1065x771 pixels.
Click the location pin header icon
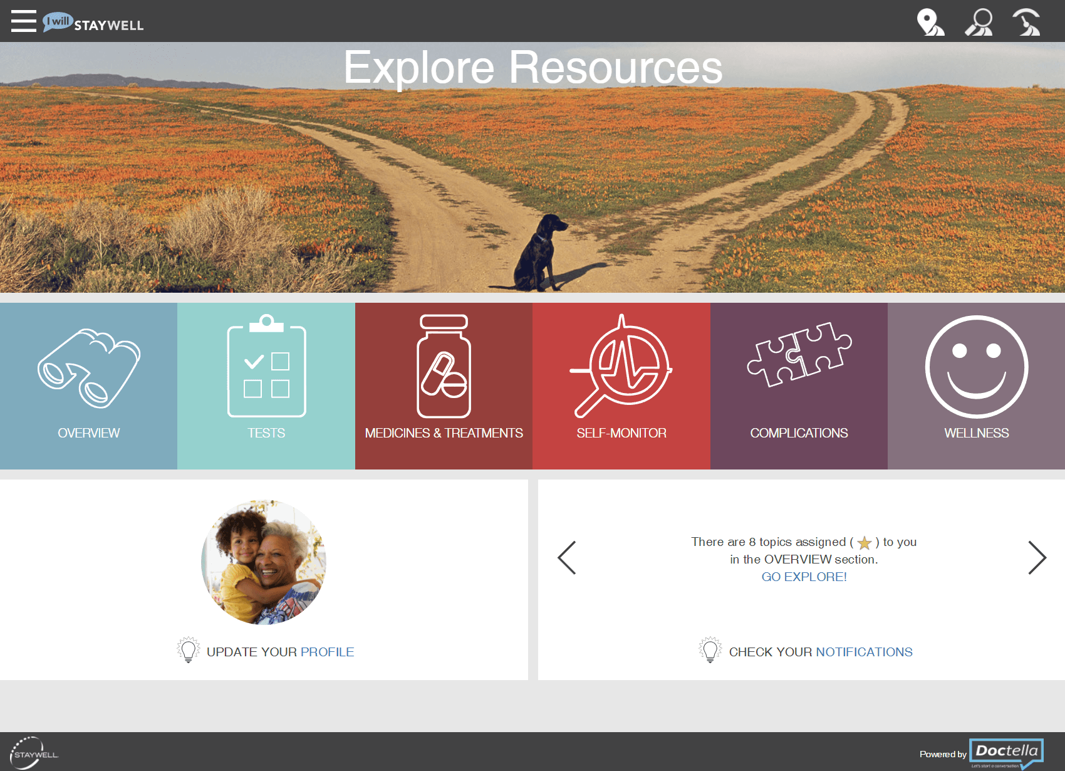pos(930,22)
